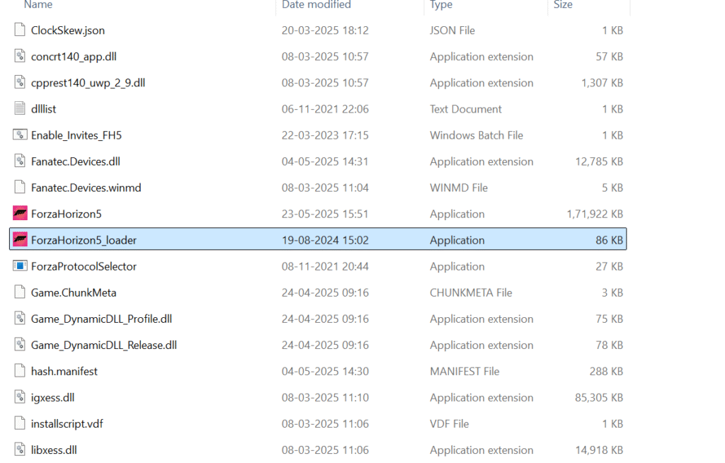Click the 04-05-2025 14:31 date cell
Image resolution: width=725 pixels, height=463 pixels.
click(325, 162)
